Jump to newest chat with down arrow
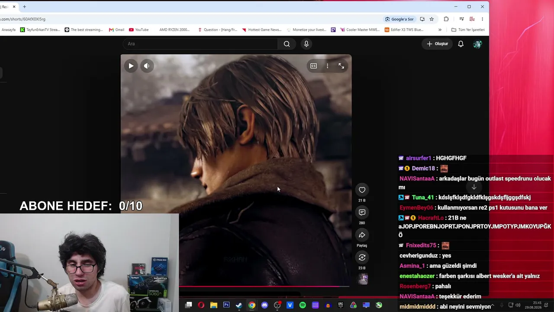This screenshot has width=554, height=312. coord(474,187)
